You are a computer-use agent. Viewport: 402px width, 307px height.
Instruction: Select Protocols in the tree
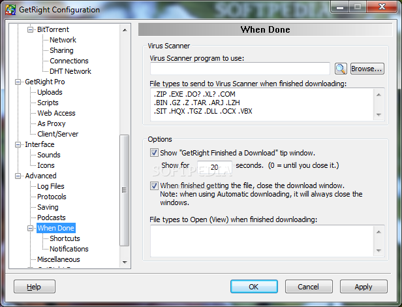pos(52,197)
